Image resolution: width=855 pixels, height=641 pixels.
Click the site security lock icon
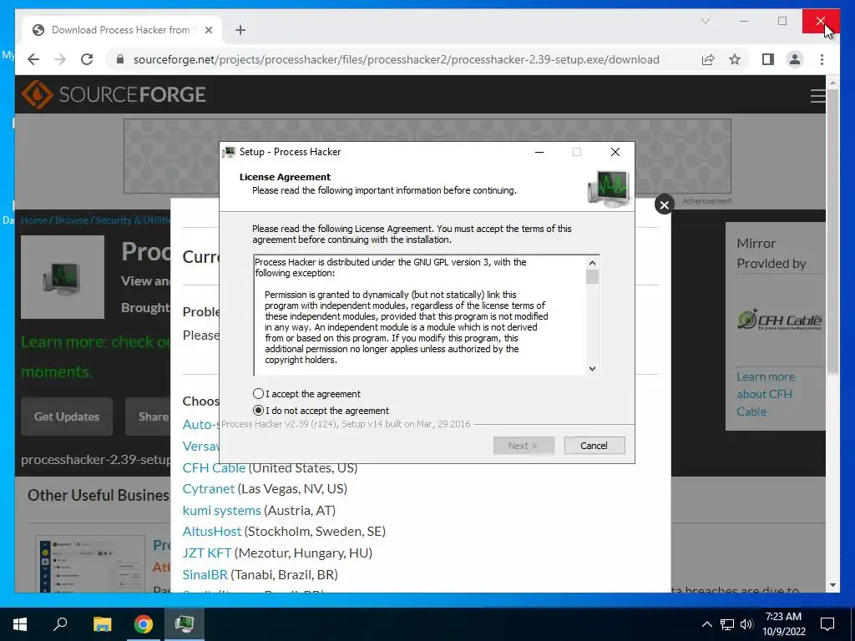120,59
